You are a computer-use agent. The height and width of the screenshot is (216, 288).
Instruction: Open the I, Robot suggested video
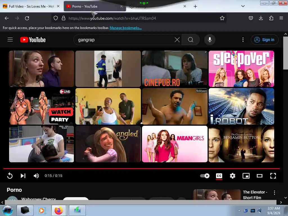click(x=241, y=106)
